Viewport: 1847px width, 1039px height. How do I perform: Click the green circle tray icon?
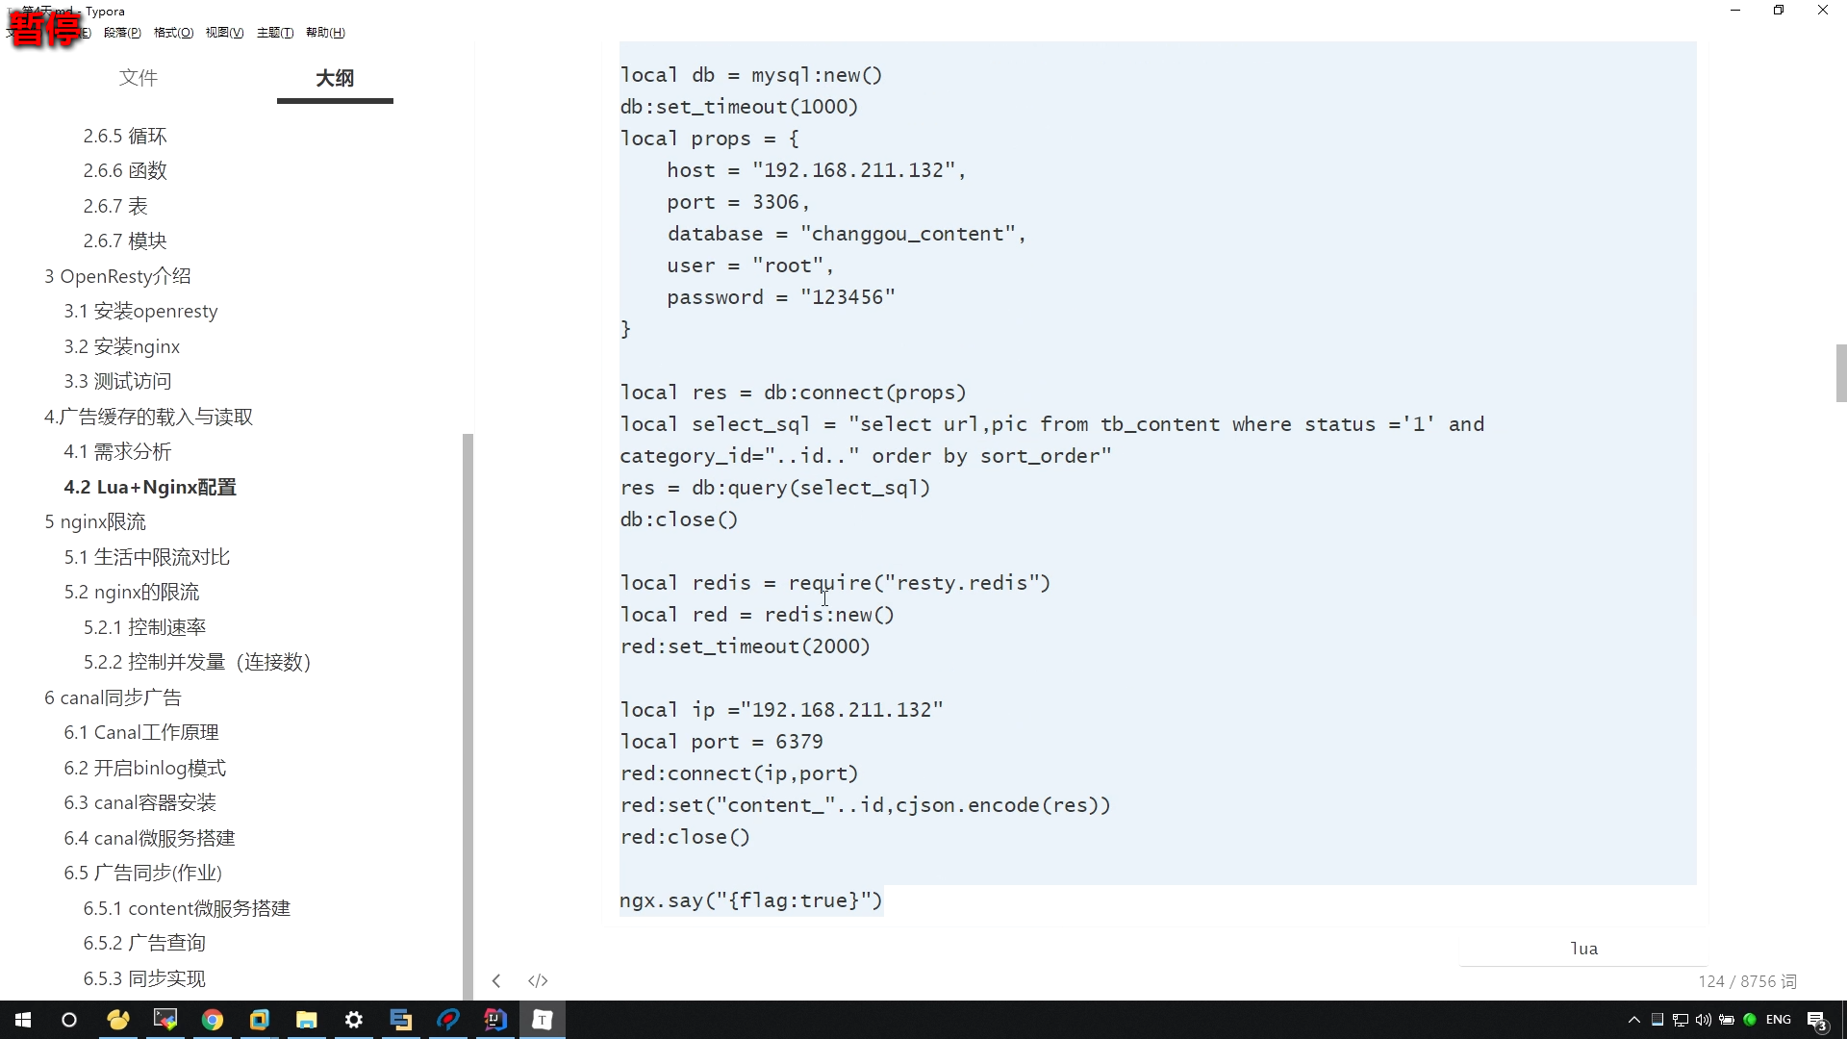click(1750, 1020)
